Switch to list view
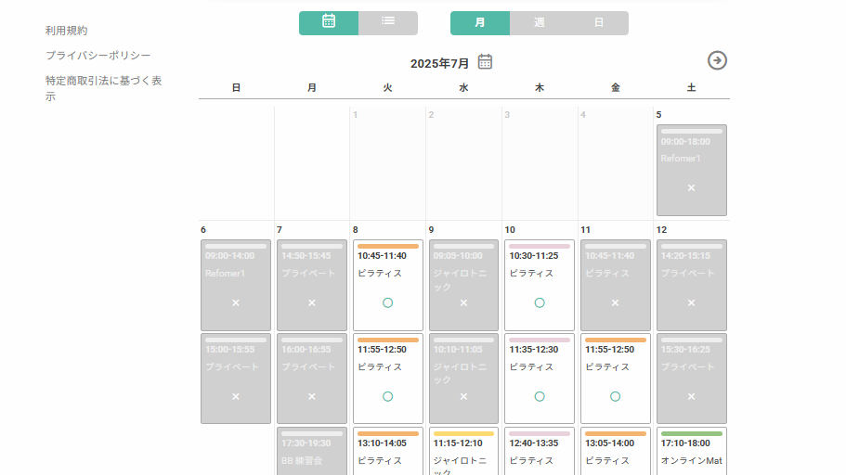 pyautogui.click(x=388, y=22)
